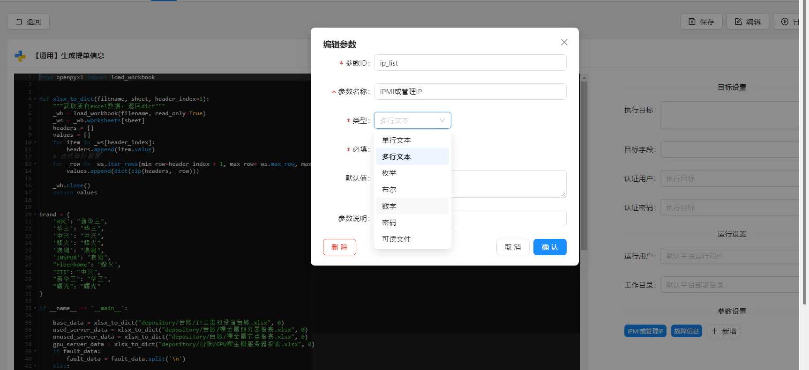Collapse code fold arrow at line 4
This screenshot has height=370, width=809.
(x=35, y=99)
